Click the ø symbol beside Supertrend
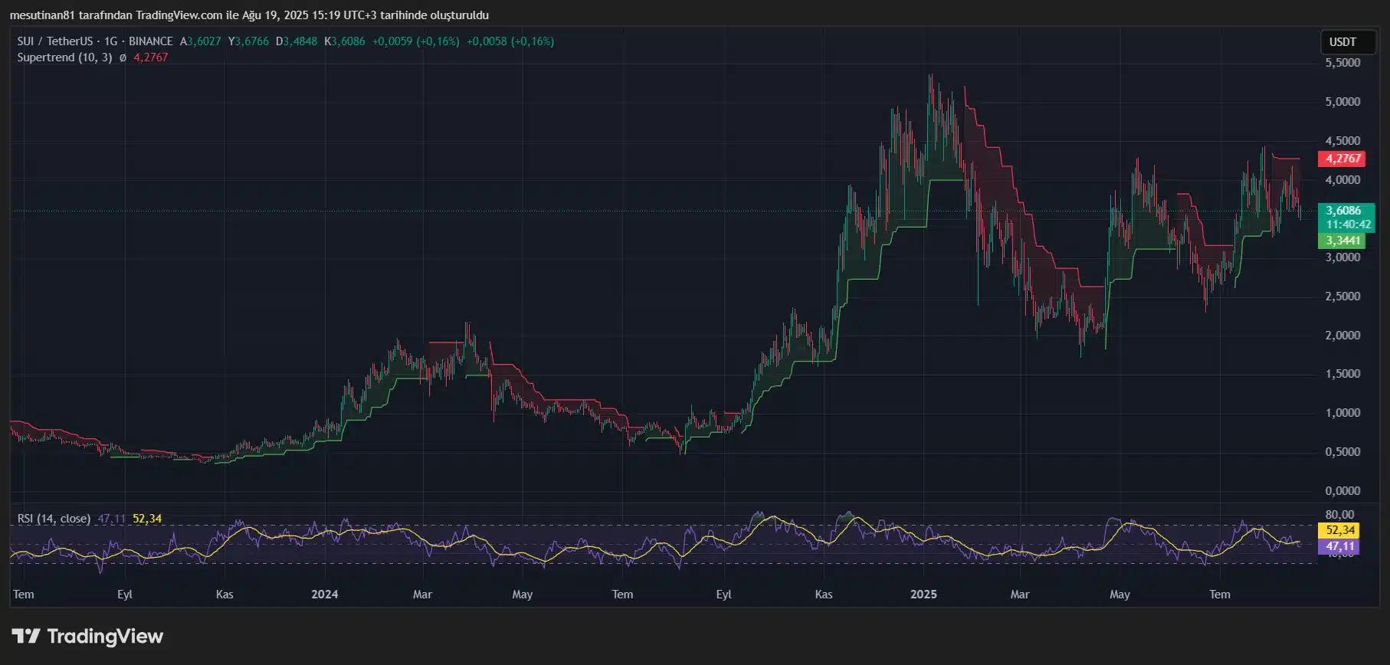The height and width of the screenshot is (665, 1390). click(x=123, y=57)
